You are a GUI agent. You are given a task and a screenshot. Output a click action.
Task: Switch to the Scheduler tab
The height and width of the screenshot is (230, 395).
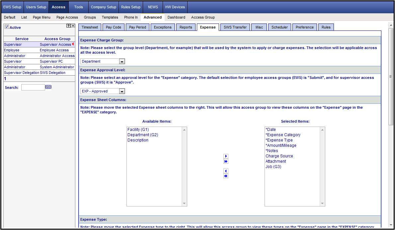coord(279,27)
